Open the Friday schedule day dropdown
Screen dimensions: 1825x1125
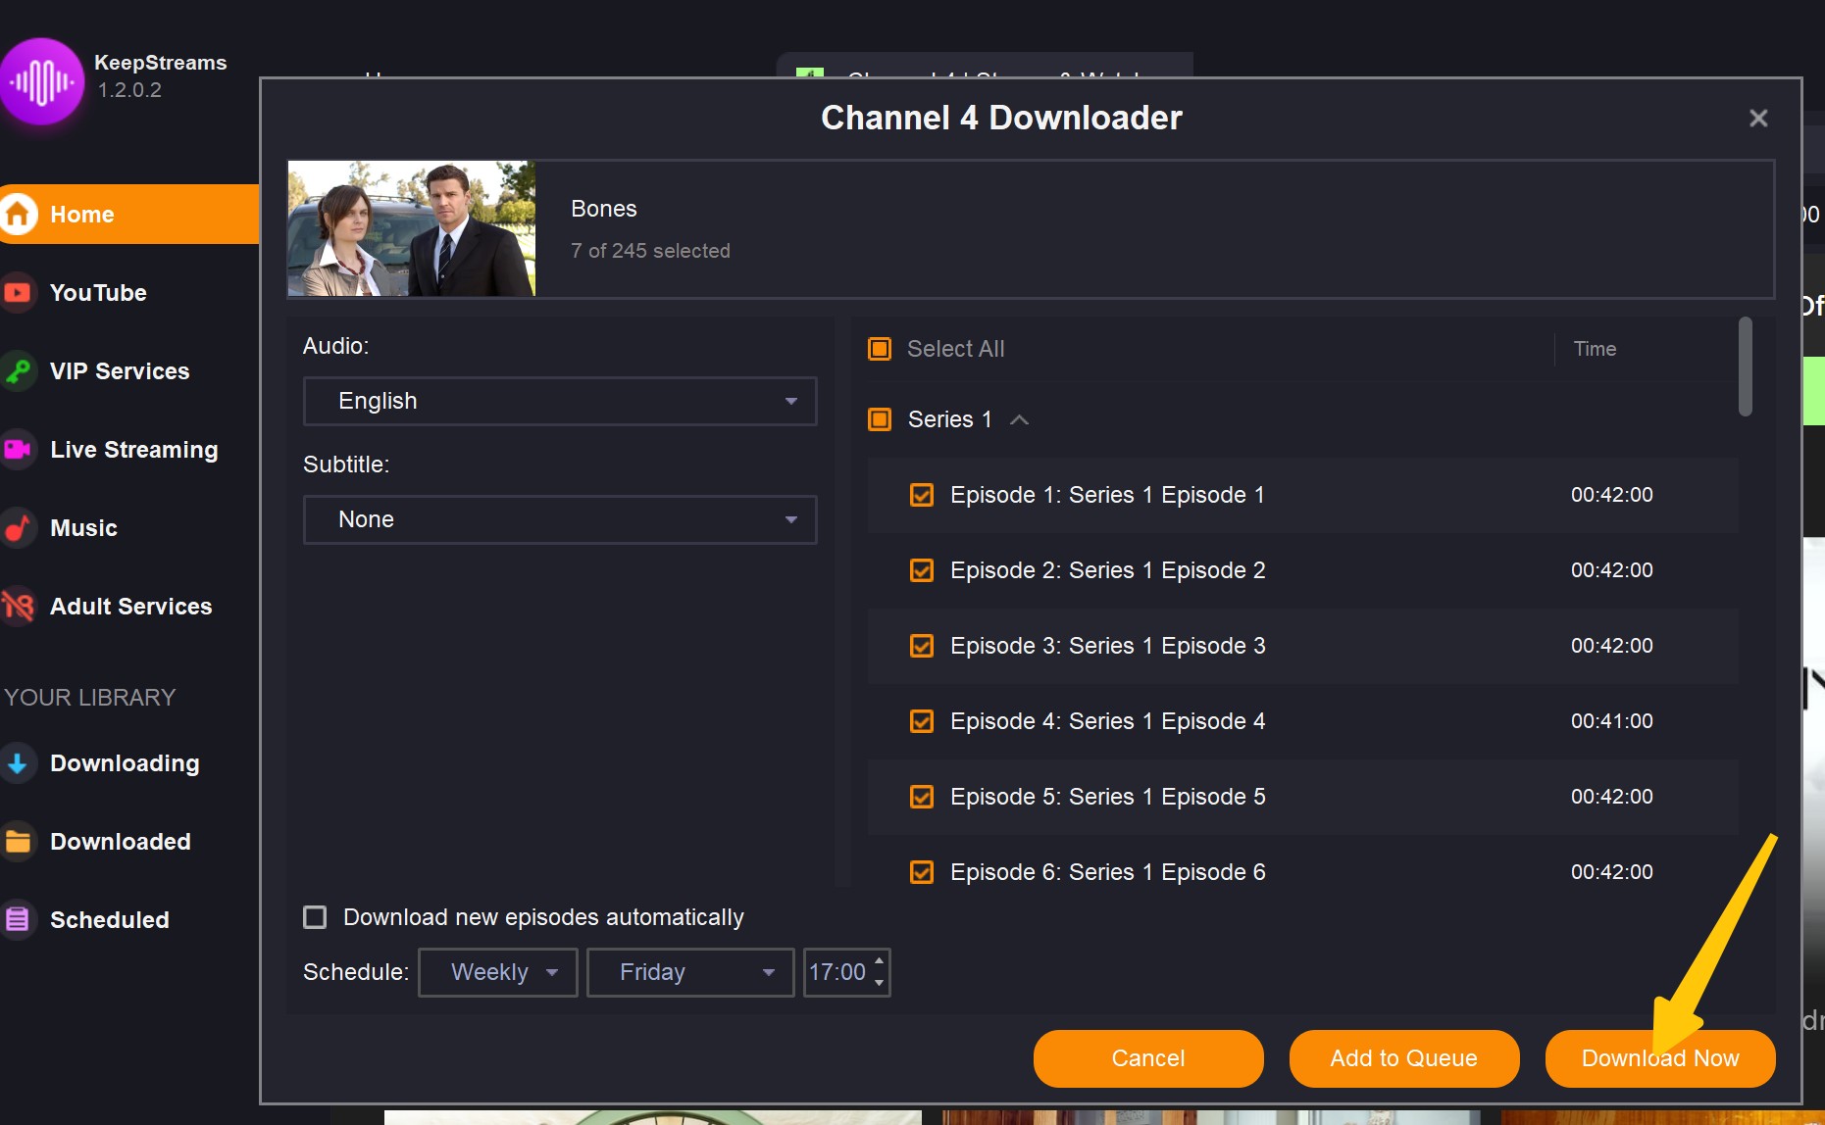tap(689, 972)
